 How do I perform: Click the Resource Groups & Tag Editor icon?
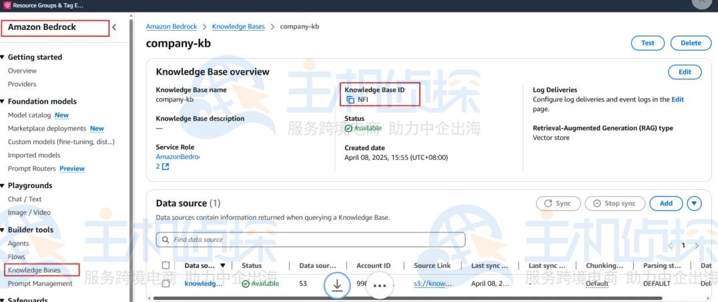[x=7, y=5]
